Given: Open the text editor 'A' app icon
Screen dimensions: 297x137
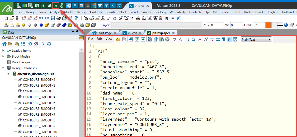Looking at the screenshot, I should pyautogui.click(x=56, y=5).
